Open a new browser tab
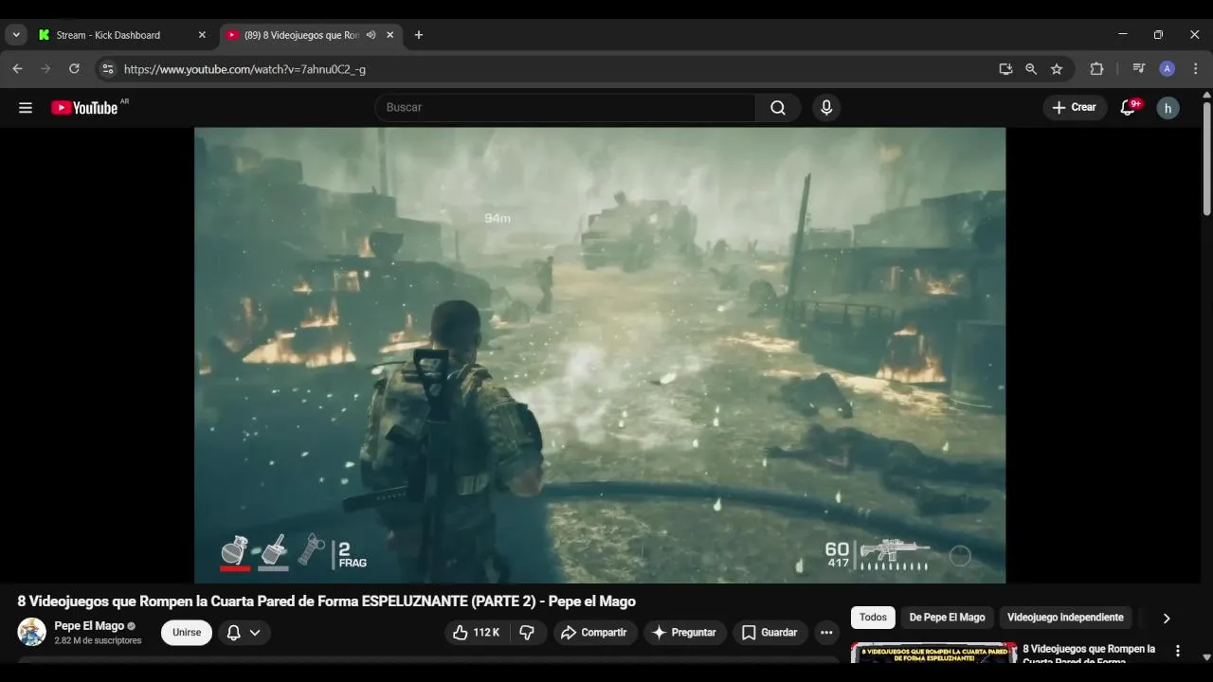1213x682 pixels. click(x=419, y=35)
